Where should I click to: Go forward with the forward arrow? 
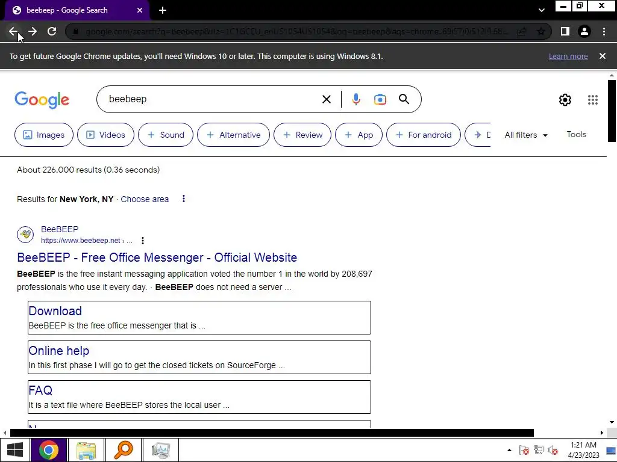[33, 31]
